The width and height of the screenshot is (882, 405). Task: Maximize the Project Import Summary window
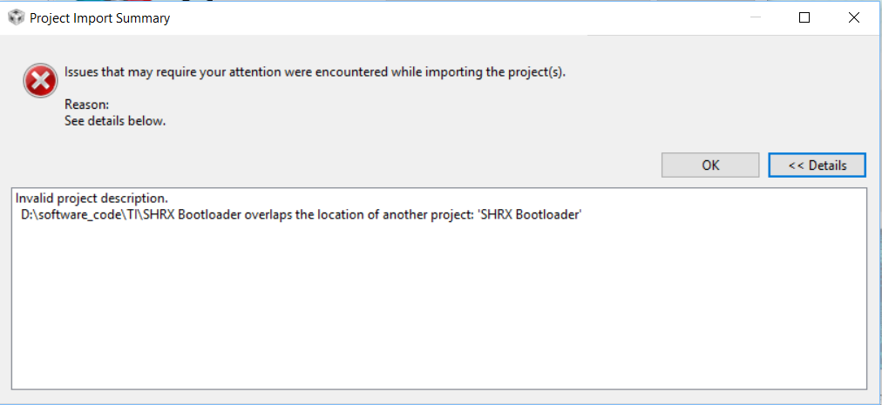[804, 17]
